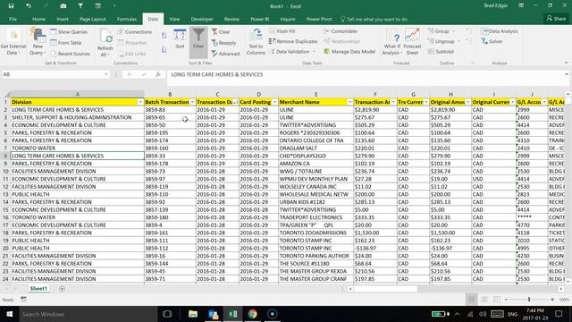This screenshot has height=322, width=572.
Task: Open Text to Columns
Action: point(256,42)
